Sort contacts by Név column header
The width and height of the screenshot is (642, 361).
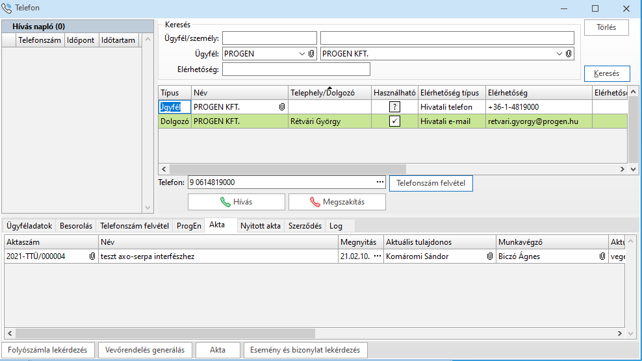click(240, 93)
